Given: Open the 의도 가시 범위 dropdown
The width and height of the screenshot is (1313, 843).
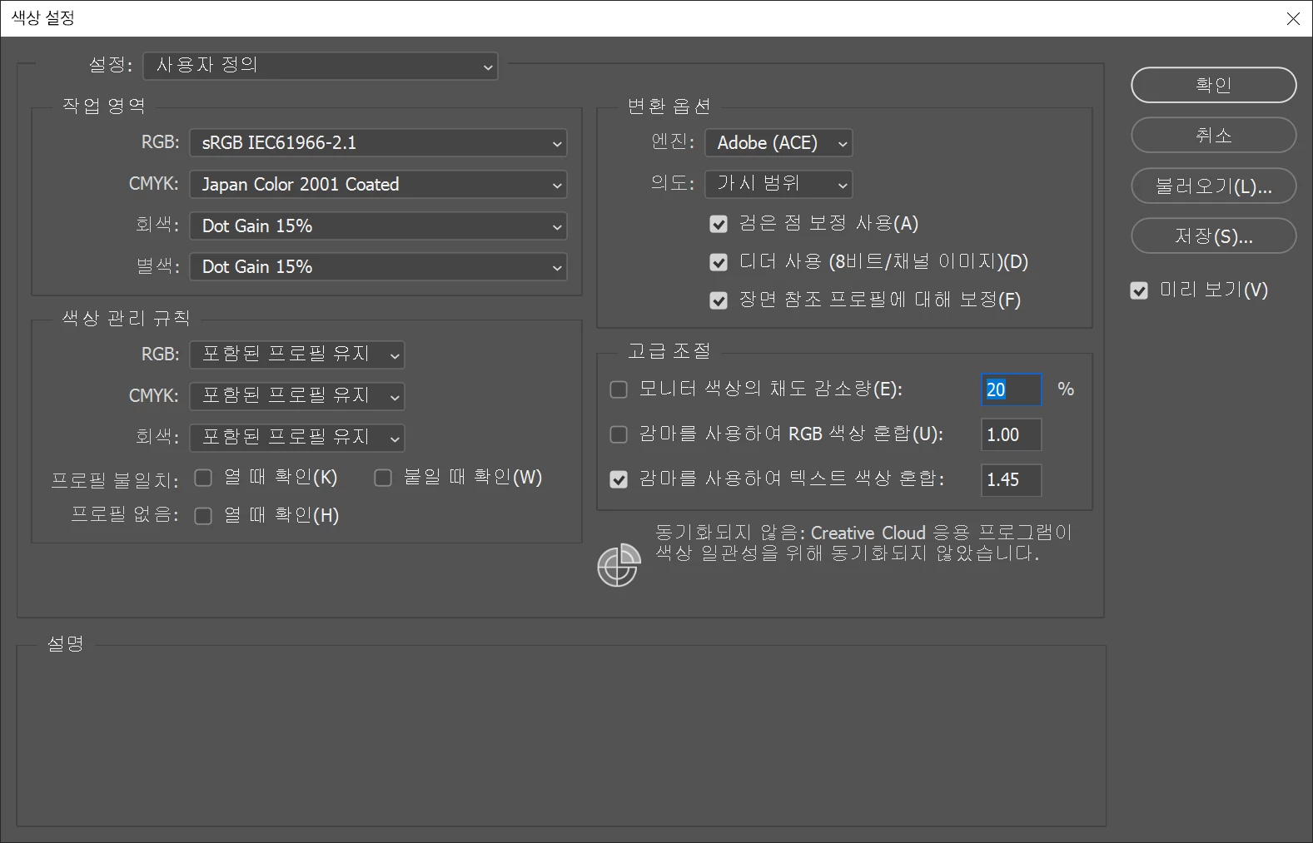Looking at the screenshot, I should tap(778, 184).
